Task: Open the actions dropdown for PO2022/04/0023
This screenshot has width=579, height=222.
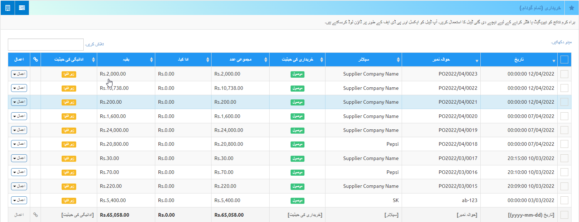Action: (19, 74)
